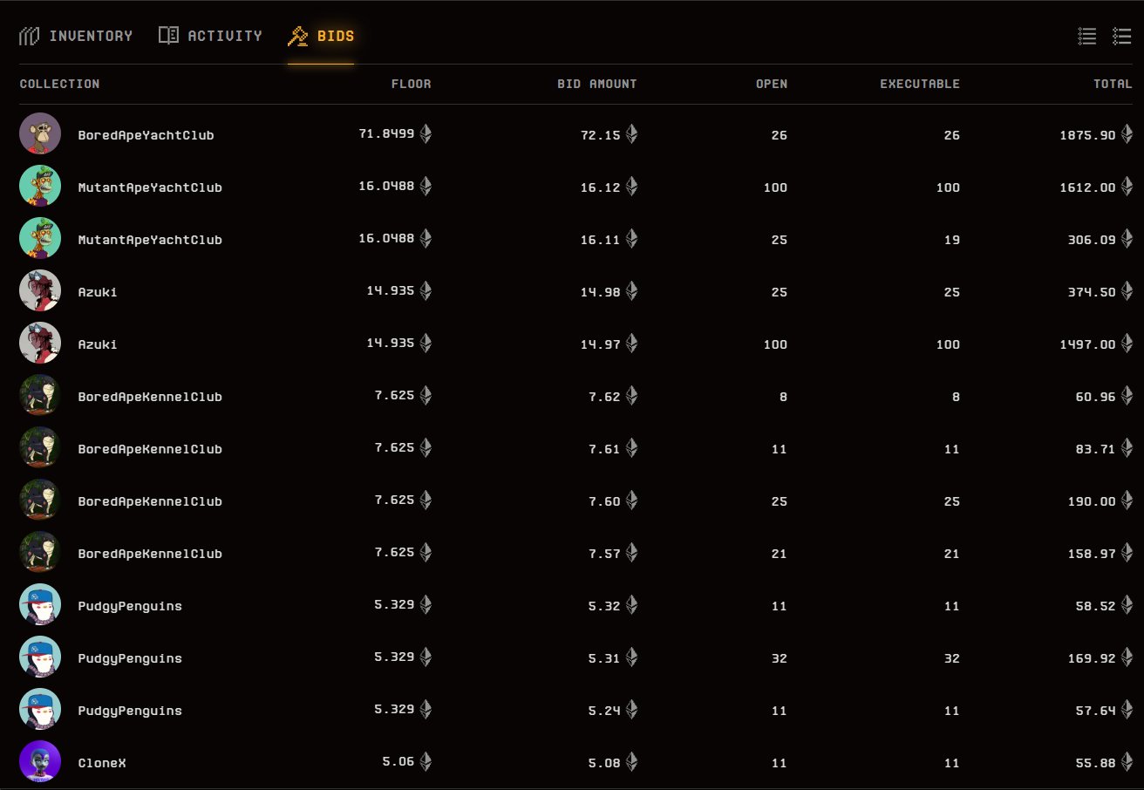This screenshot has width=1144, height=790.
Task: Click ETH icon next to total 83.71
Action: [1127, 448]
